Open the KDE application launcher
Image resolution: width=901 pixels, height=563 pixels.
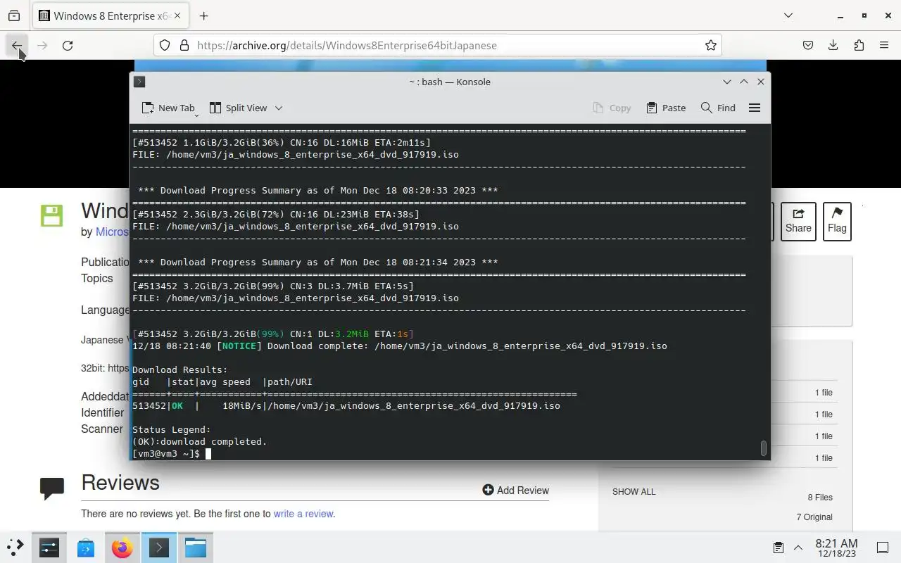coord(15,547)
